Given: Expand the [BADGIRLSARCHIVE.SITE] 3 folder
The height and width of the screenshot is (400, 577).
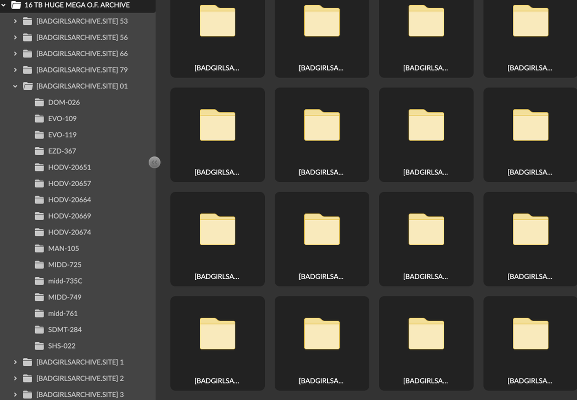Looking at the screenshot, I should point(15,394).
